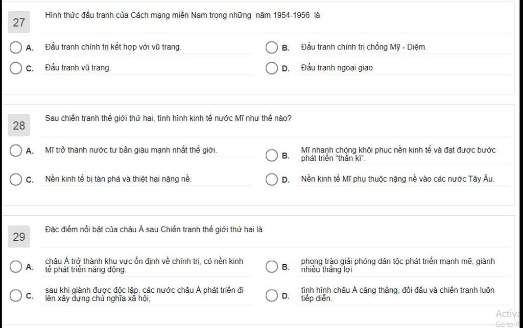Click answer text 'Đấu tranh vũ trang.'
This screenshot has height=328, width=523.
[78, 68]
